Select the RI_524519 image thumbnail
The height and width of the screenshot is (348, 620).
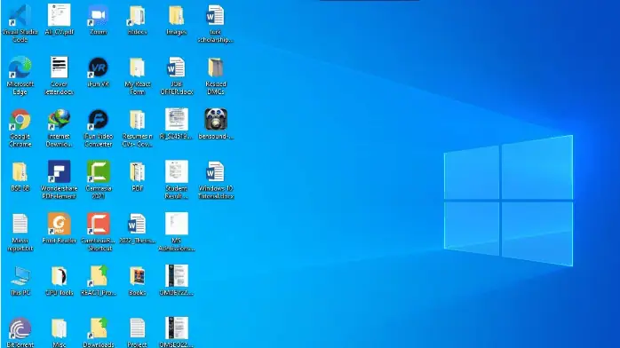click(177, 119)
